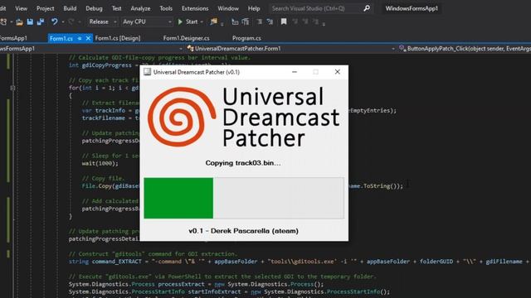Open the Debug menu

click(94, 8)
